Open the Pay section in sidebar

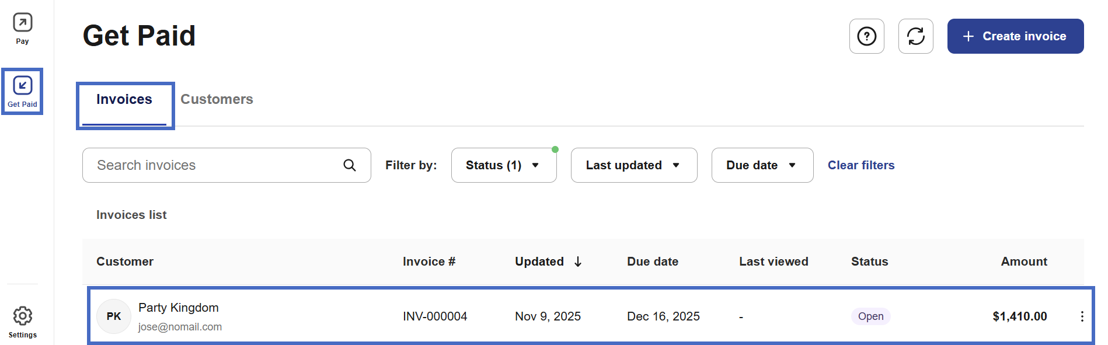[x=22, y=29]
